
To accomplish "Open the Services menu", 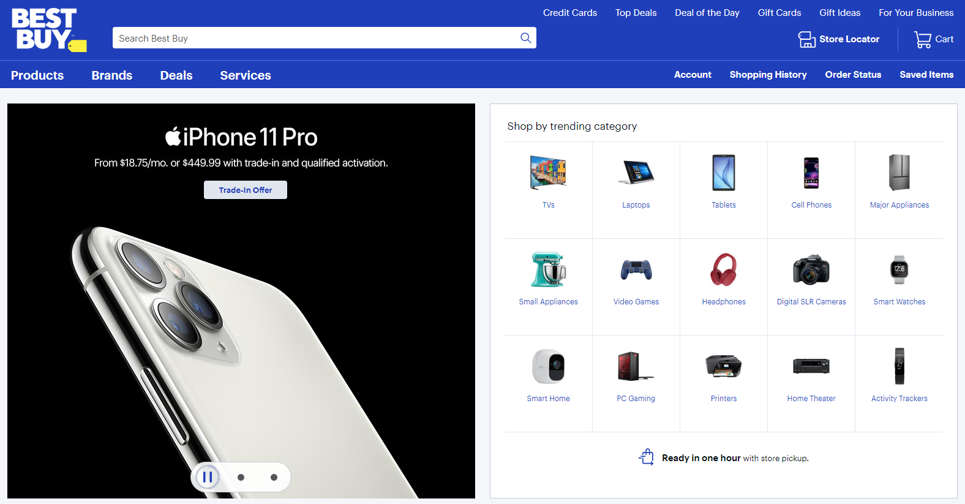I will coord(246,75).
